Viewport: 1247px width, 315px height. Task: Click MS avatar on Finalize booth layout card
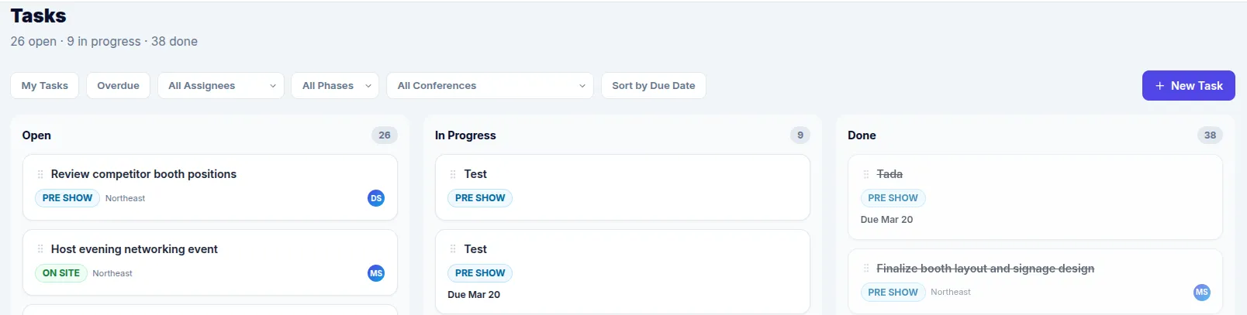pos(1201,293)
